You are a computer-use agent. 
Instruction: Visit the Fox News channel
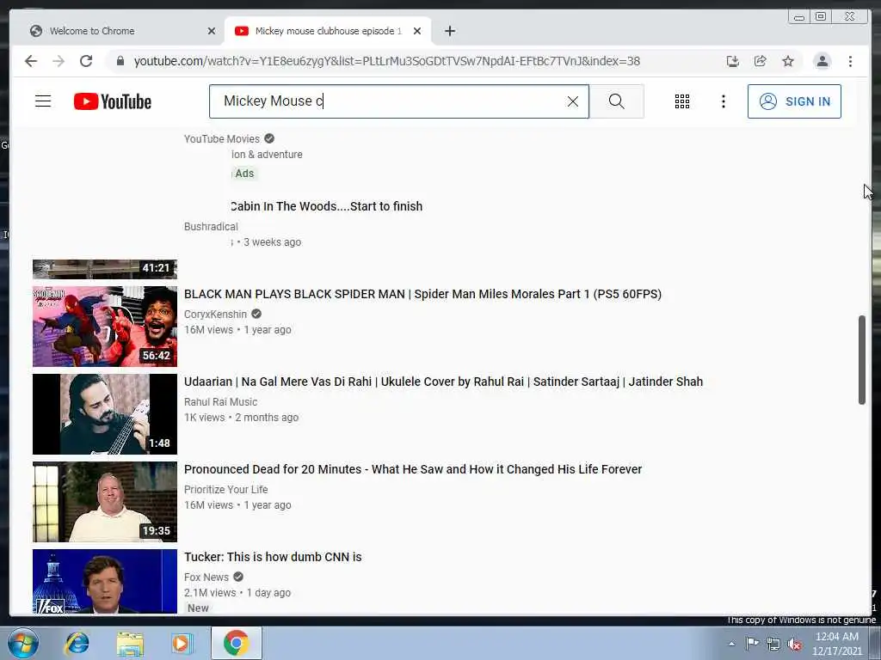point(206,577)
